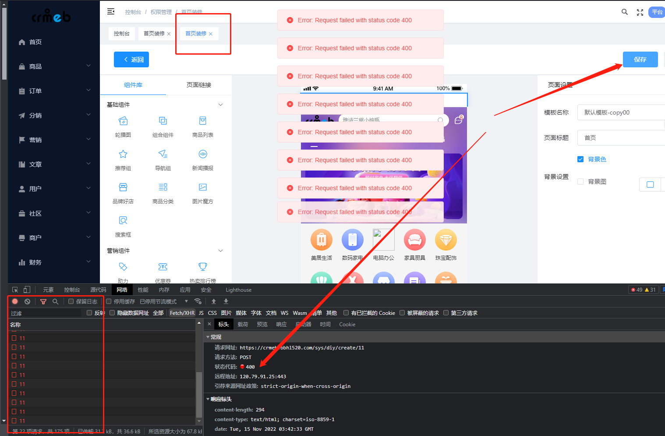The image size is (665, 436).
Task: Enable the 停用缓存 checkbox
Action: 109,301
